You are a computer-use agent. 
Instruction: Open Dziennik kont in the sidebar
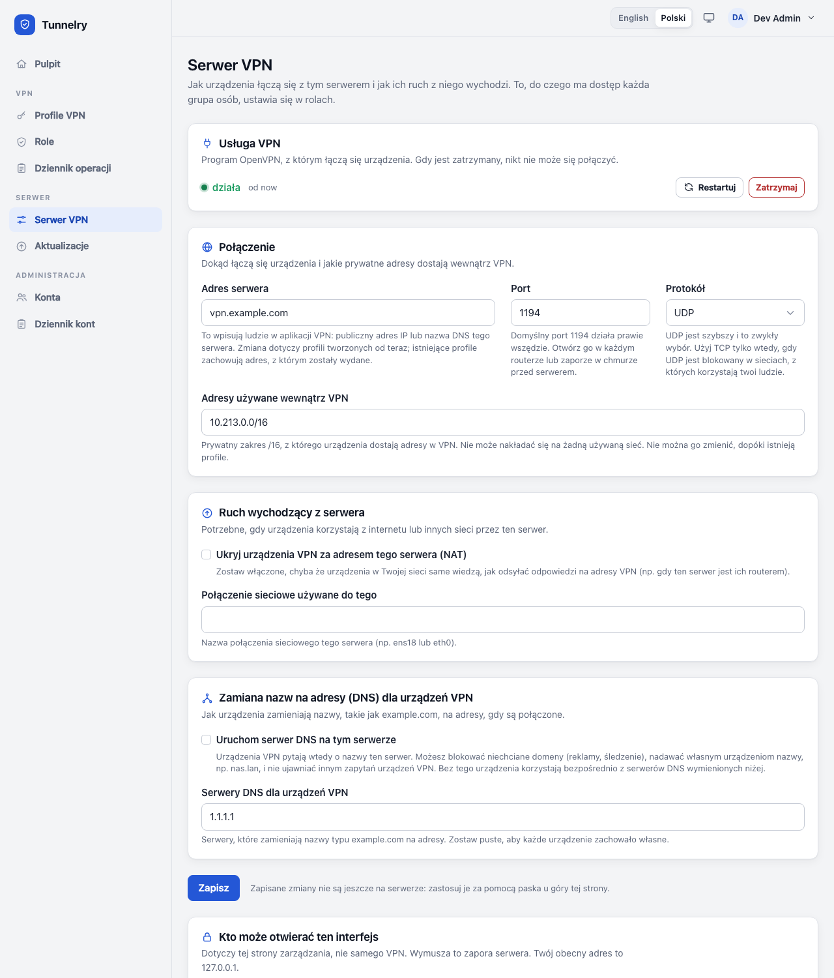coord(85,324)
